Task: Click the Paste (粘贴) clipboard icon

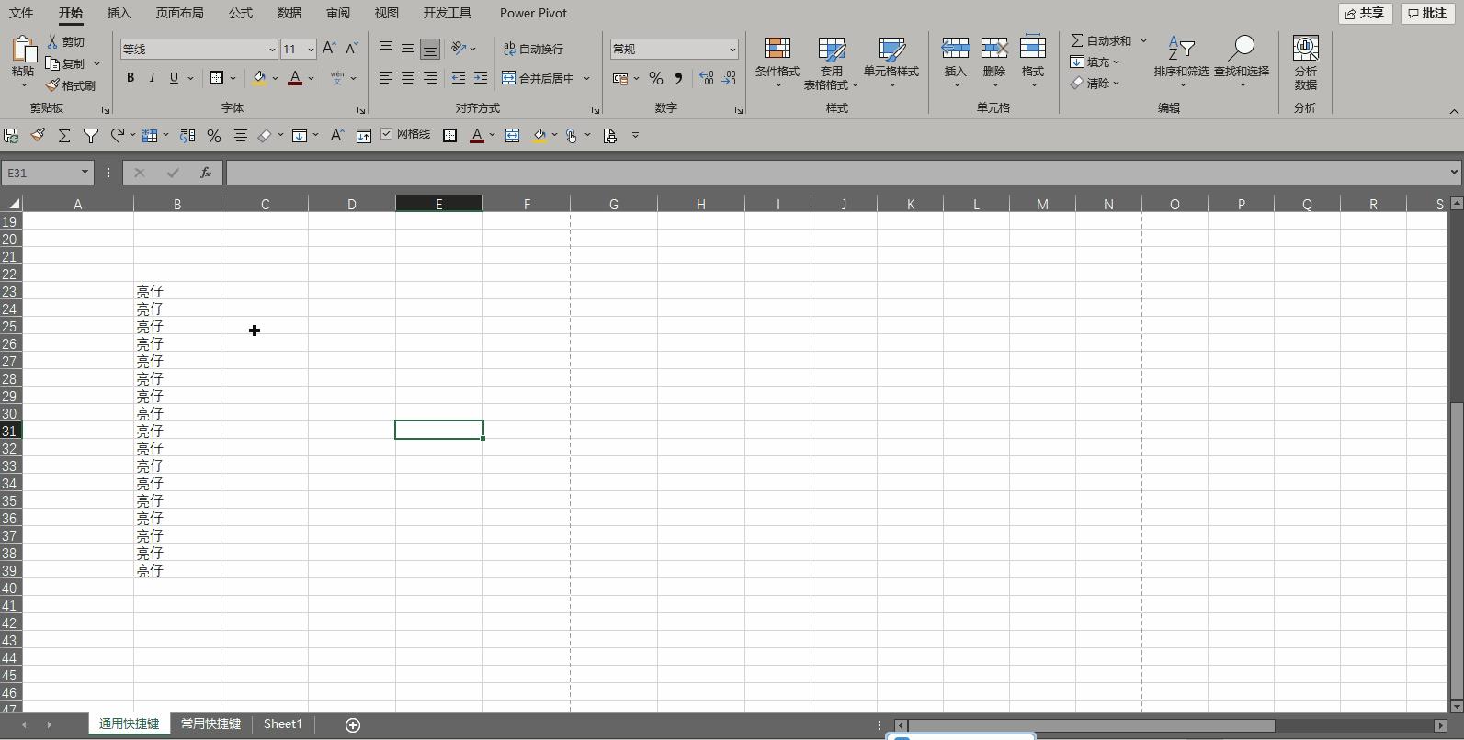Action: (x=23, y=49)
